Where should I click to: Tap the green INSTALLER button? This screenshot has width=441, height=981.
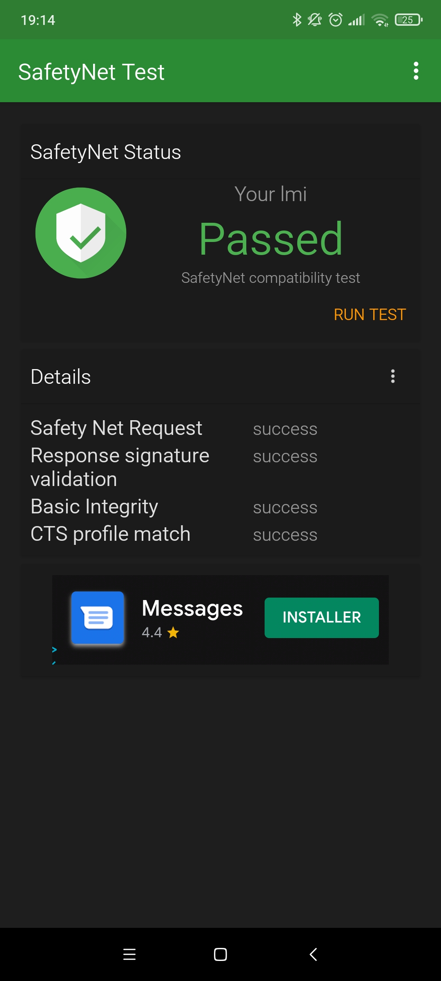click(322, 618)
